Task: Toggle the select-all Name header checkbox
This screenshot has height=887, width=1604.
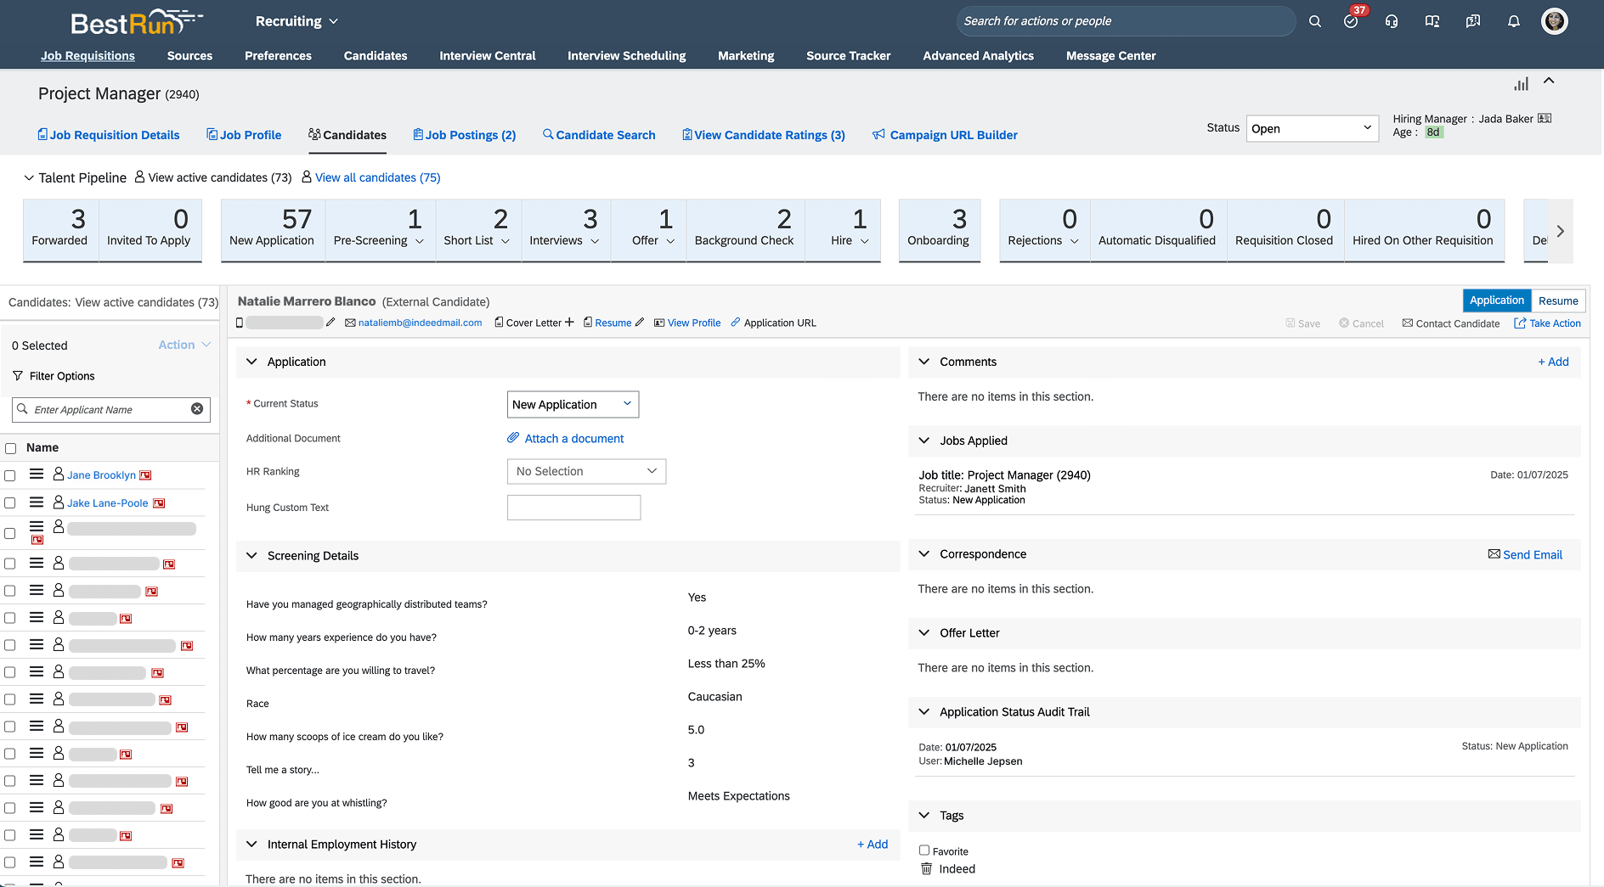Action: [11, 448]
